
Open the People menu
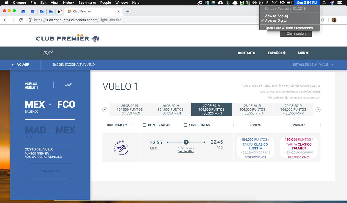[106, 3]
